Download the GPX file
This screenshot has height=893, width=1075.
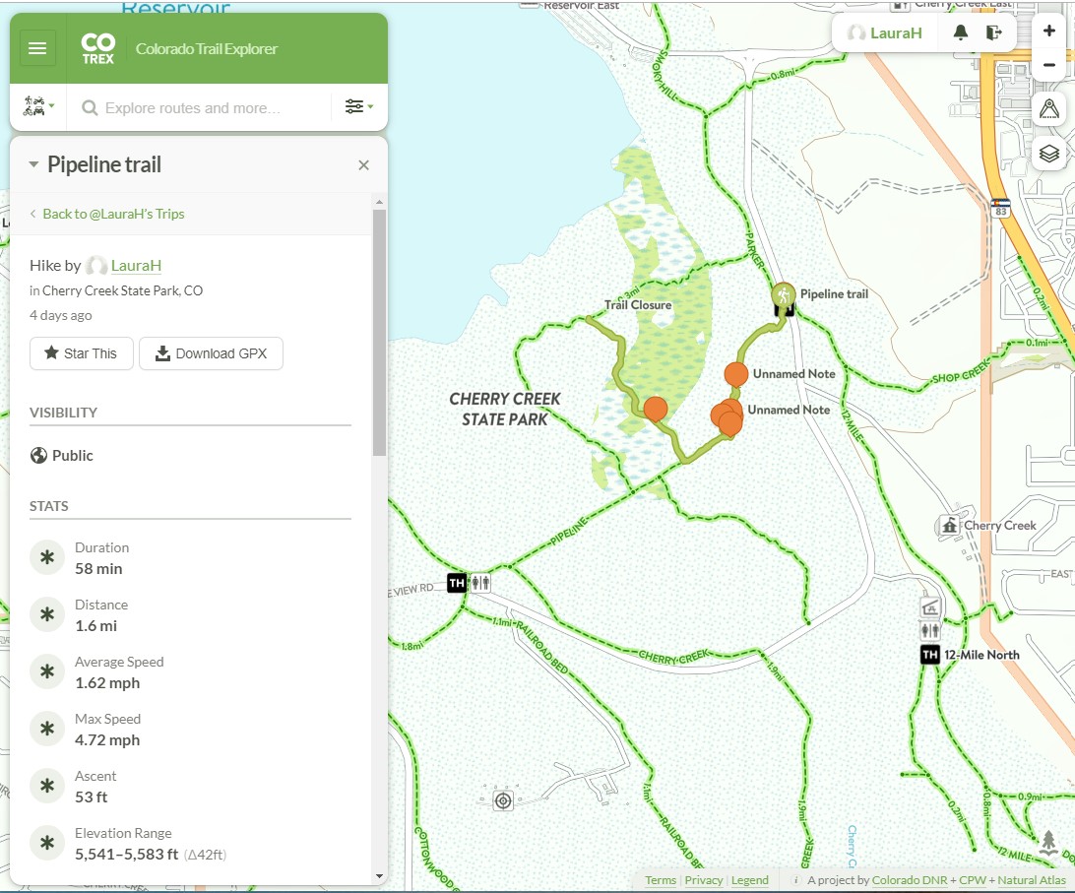coord(211,353)
